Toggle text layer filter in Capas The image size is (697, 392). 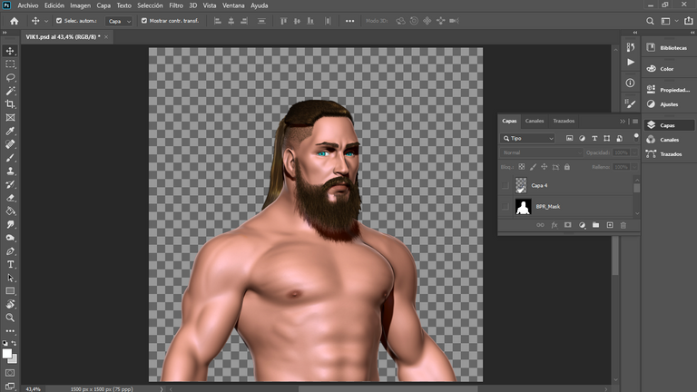[x=594, y=139]
